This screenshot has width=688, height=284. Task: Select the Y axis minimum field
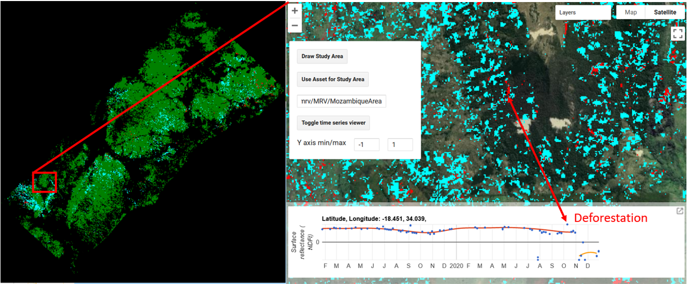click(366, 145)
